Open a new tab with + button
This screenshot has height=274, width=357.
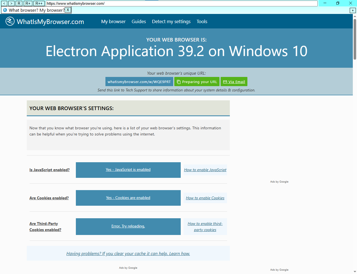353,10
